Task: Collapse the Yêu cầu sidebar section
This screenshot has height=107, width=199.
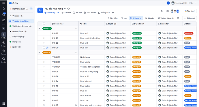Action: click(10, 16)
